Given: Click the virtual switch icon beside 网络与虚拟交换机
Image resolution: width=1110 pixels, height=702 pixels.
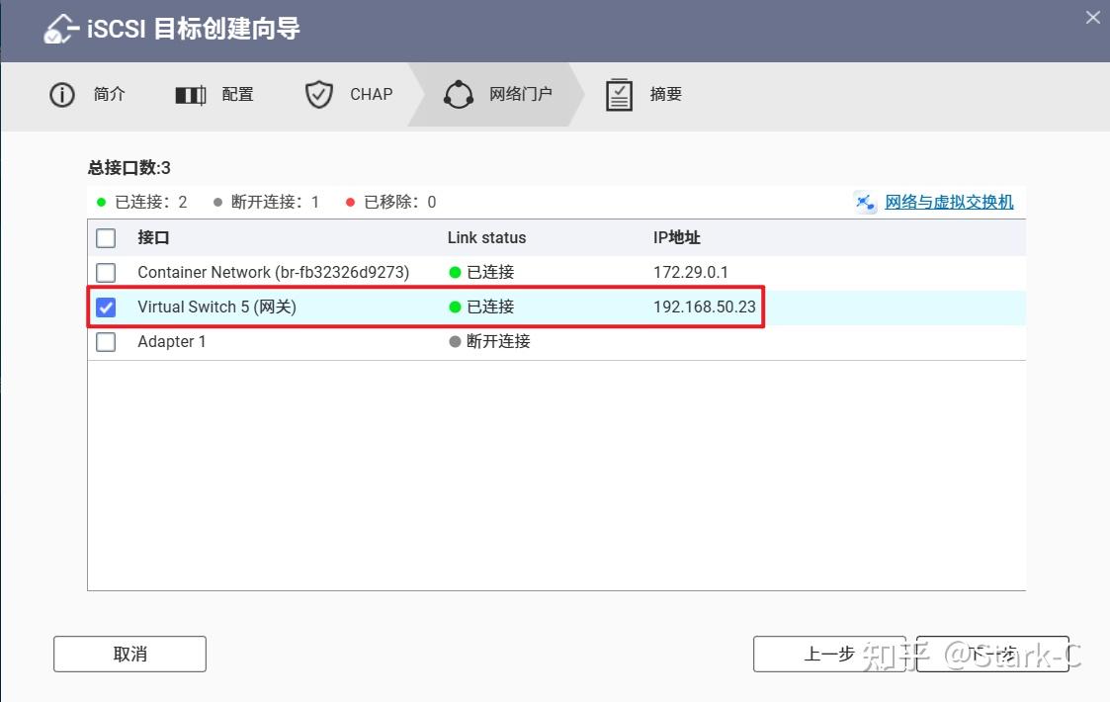Looking at the screenshot, I should click(x=865, y=202).
